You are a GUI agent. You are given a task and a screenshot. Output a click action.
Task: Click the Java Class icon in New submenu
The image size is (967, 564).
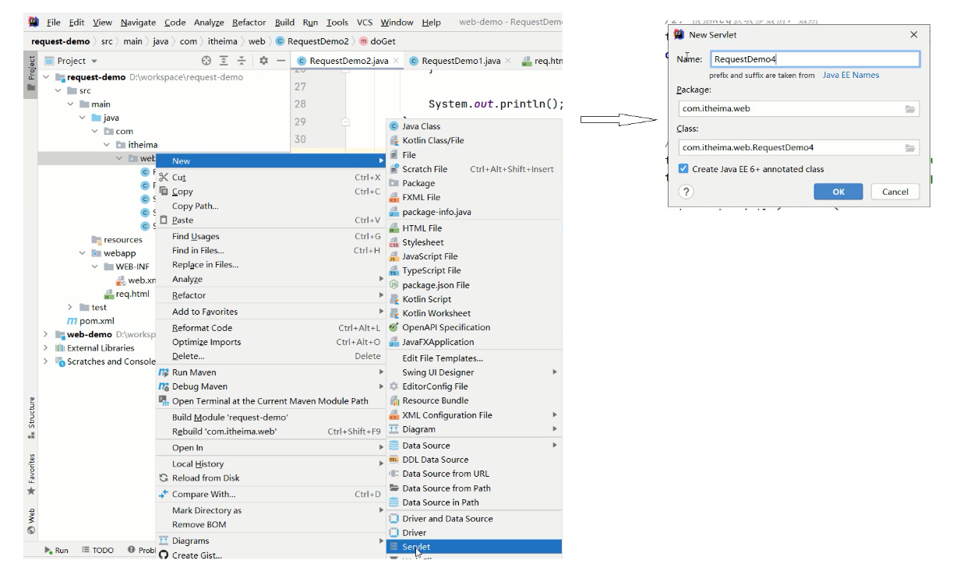[x=394, y=126]
